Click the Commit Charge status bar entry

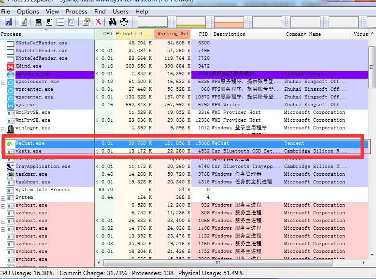pyautogui.click(x=93, y=273)
